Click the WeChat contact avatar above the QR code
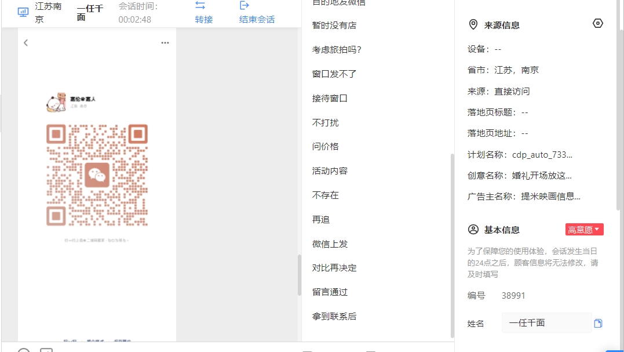 56,102
